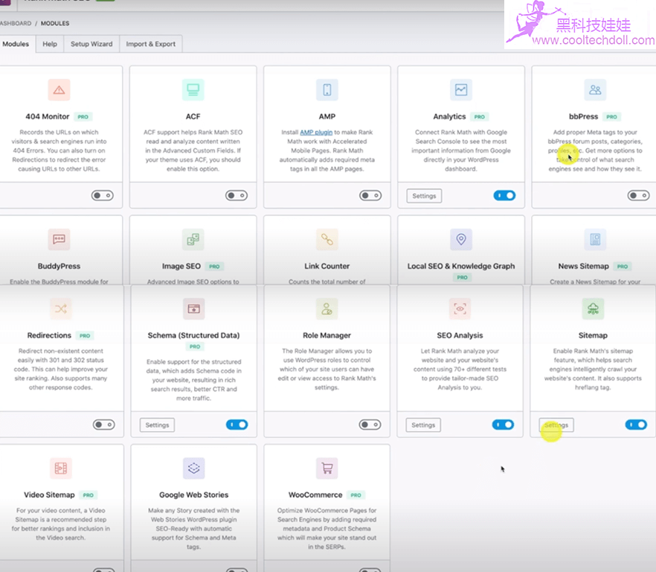
Task: Click the Sitemap tree icon
Action: point(593,309)
